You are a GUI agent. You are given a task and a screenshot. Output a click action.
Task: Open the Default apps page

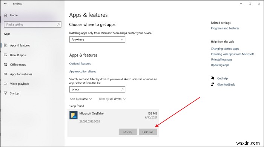(x=18, y=55)
